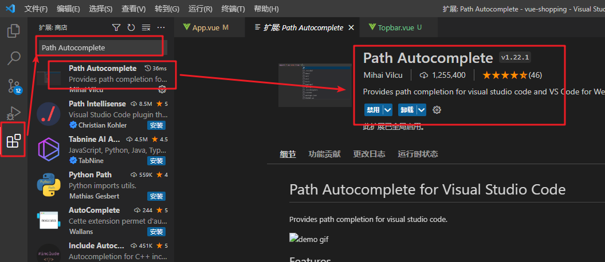This screenshot has width=605, height=262.
Task: Click the heading Path Autocomplete for Visual Studio Code
Action: click(427, 189)
